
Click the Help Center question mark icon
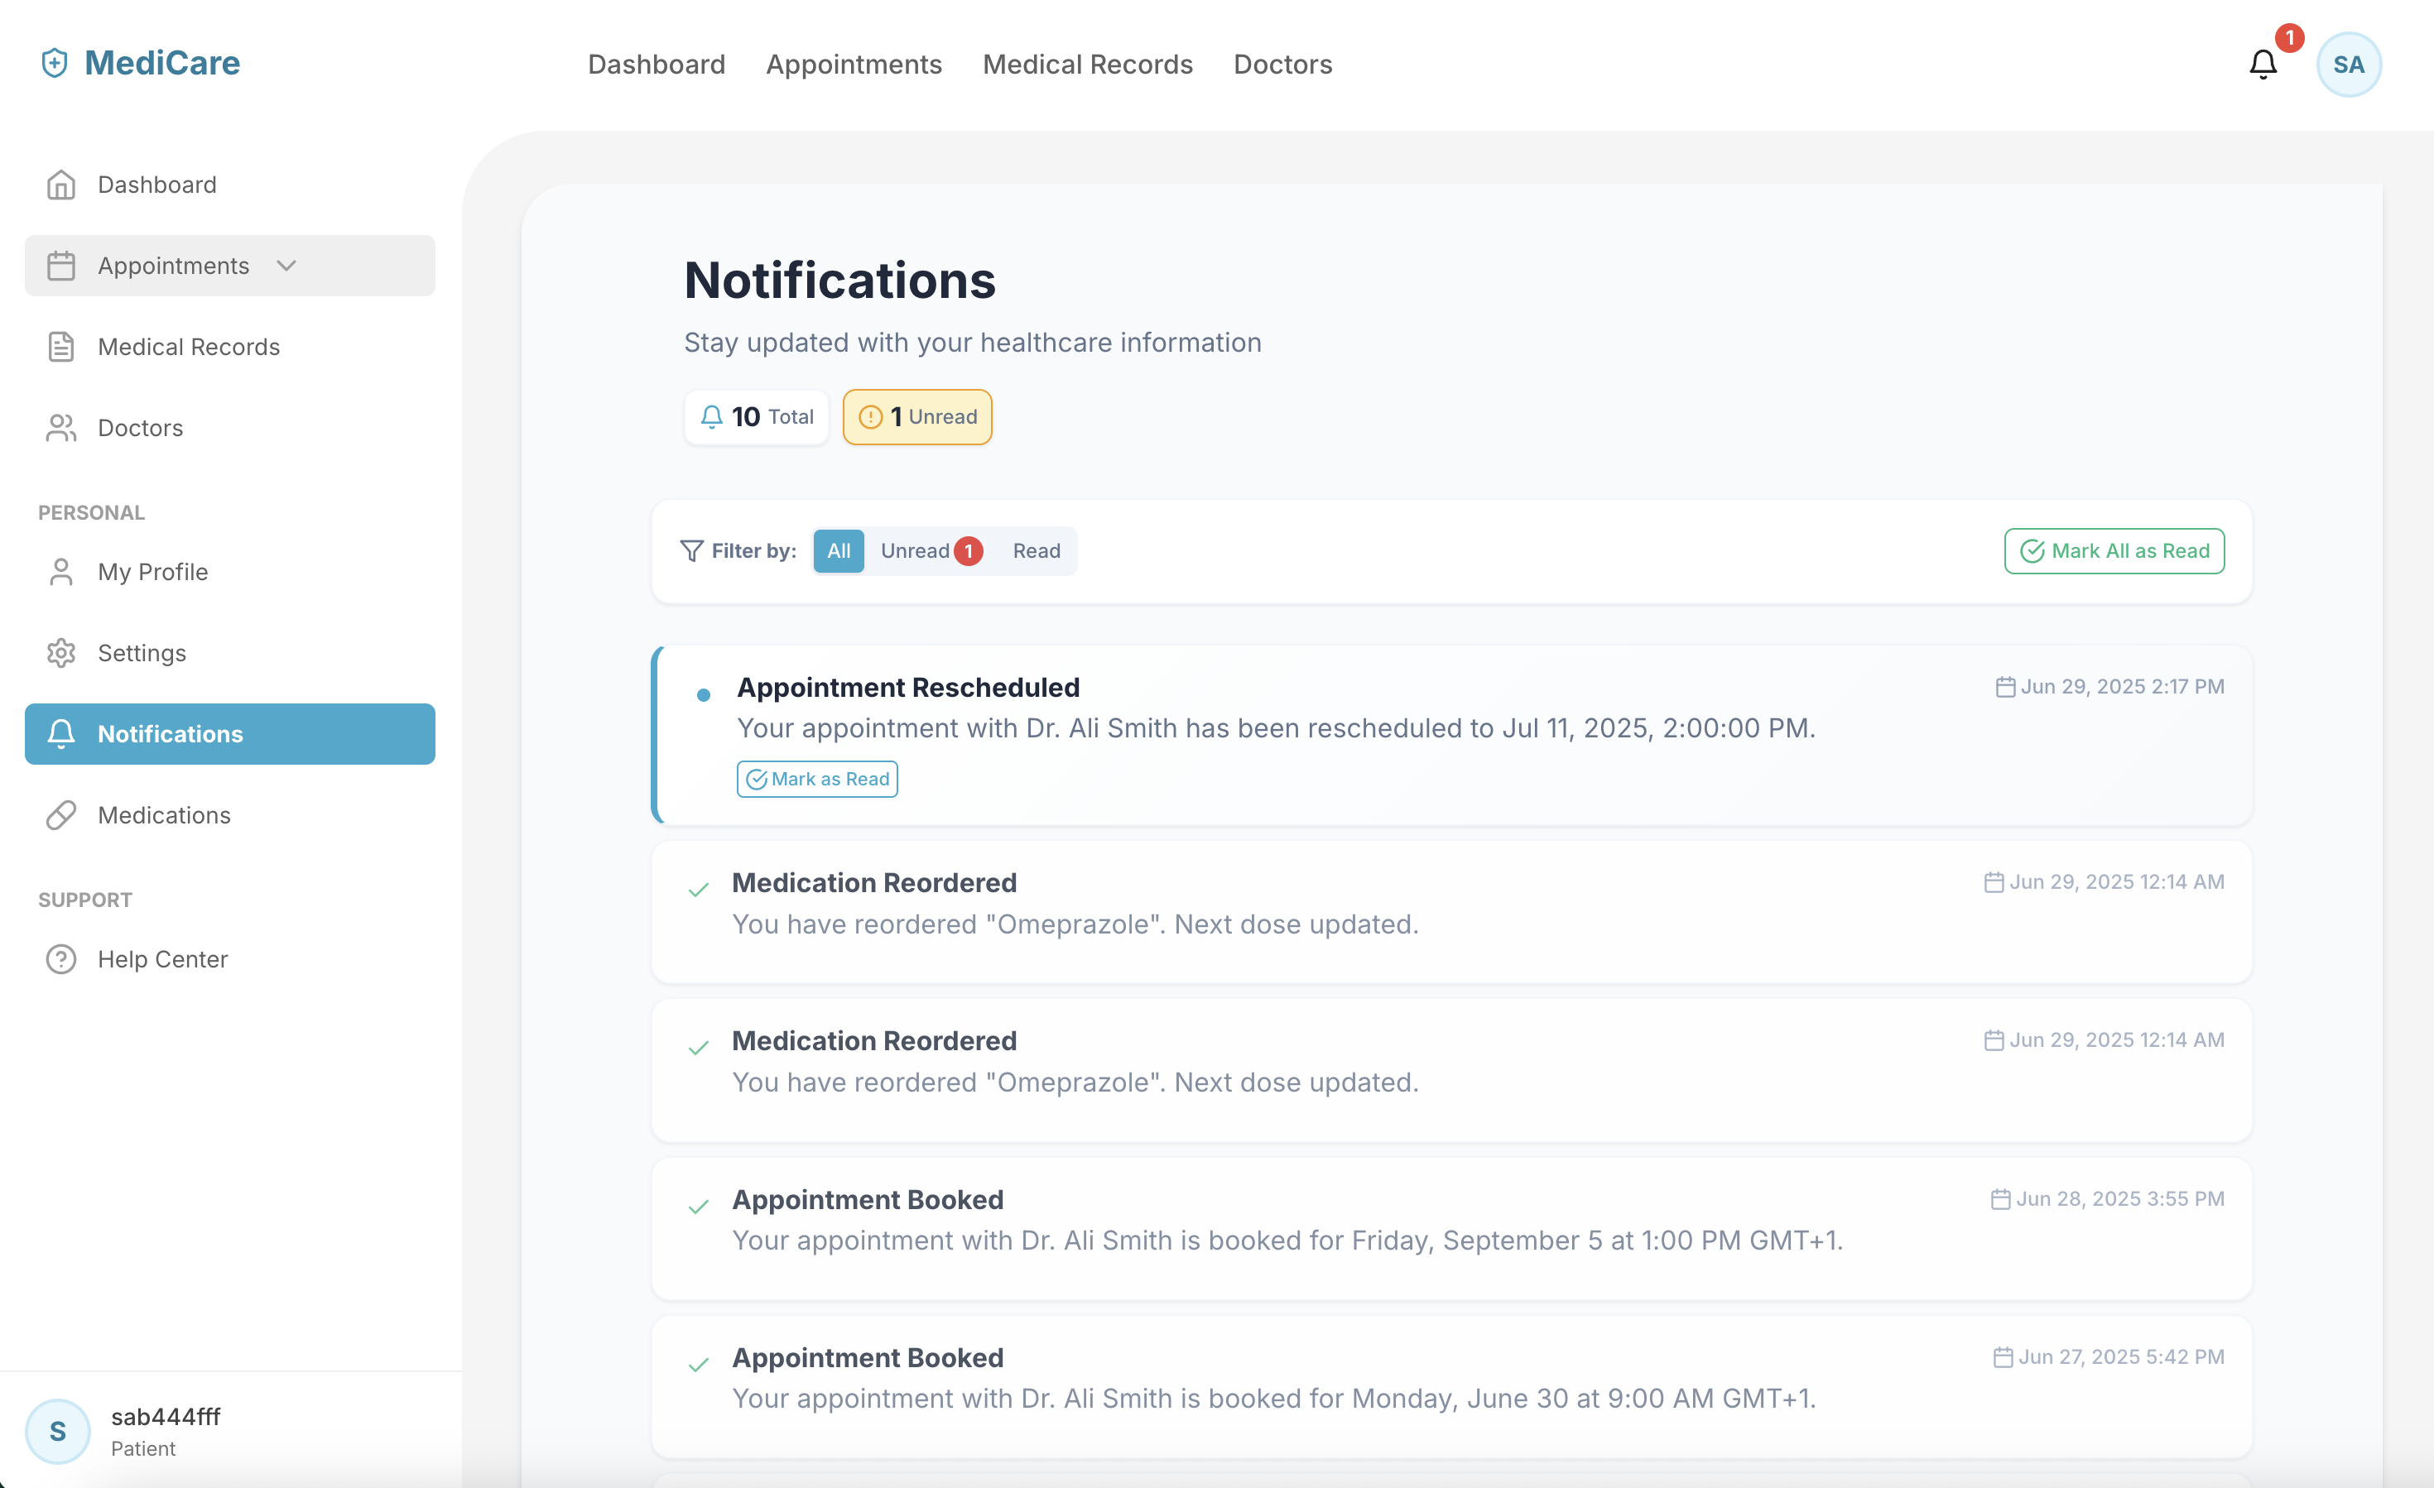61,958
